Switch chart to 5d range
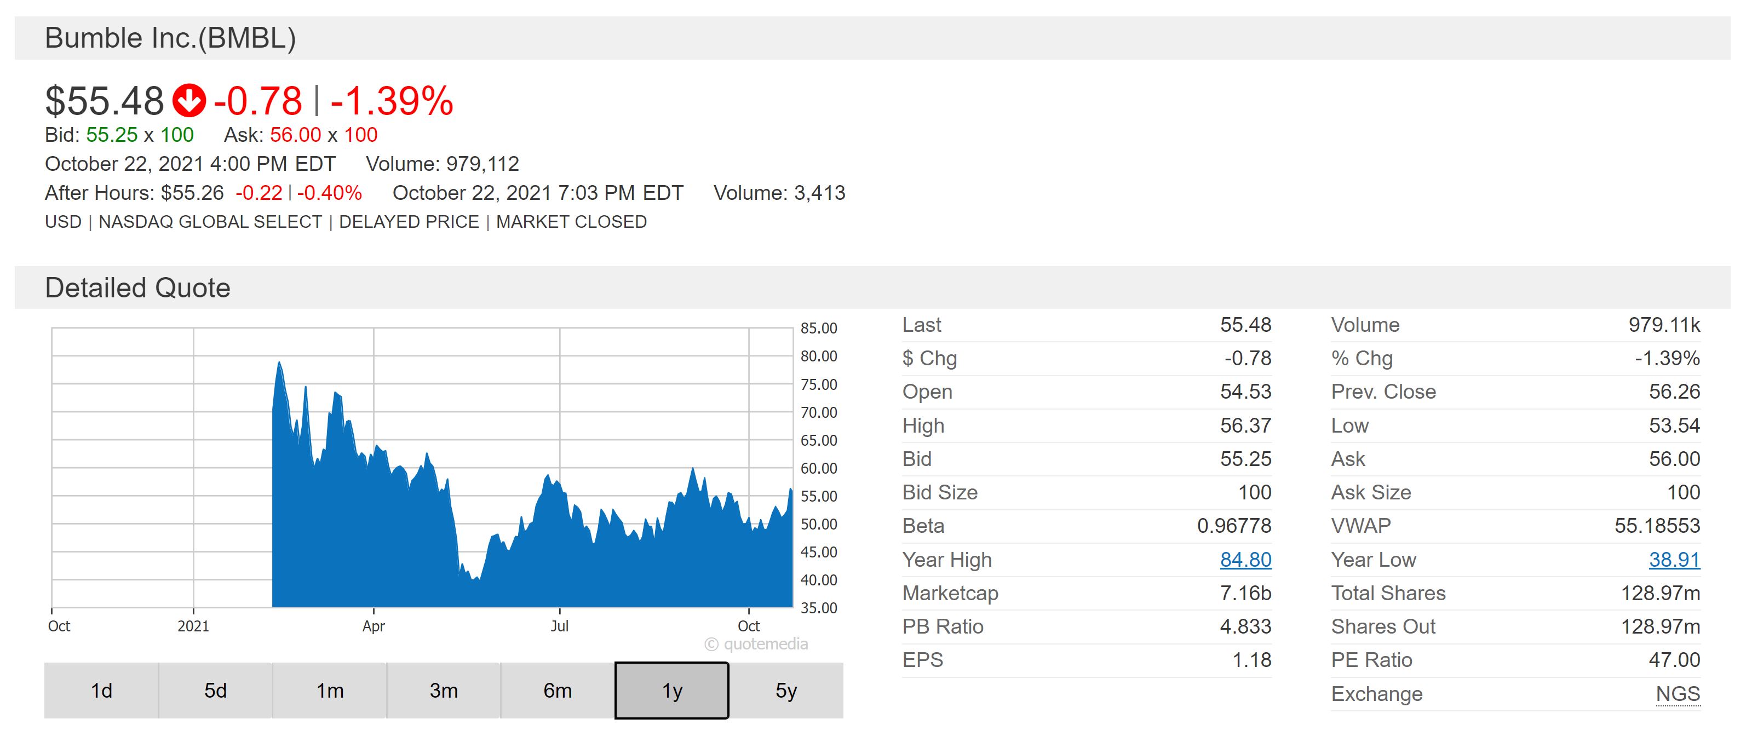The image size is (1746, 742). [x=216, y=691]
